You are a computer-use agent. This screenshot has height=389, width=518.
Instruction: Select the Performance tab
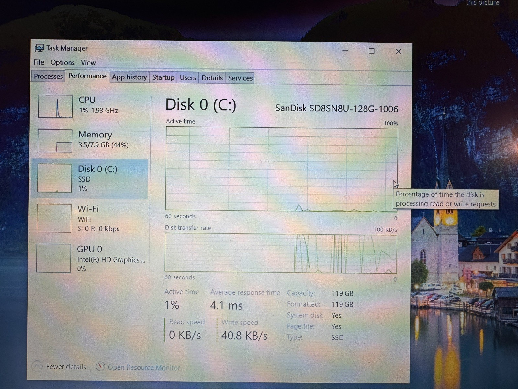(87, 76)
